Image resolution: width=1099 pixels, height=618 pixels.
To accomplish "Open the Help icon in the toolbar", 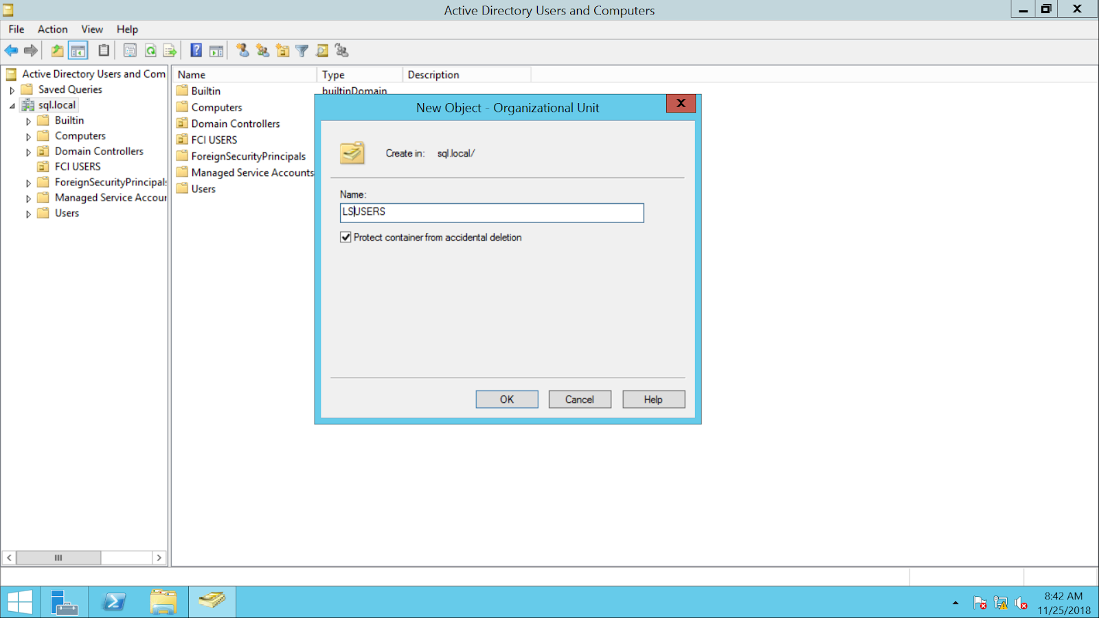I will [196, 50].
